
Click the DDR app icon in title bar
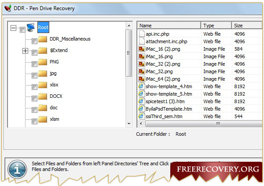point(8,8)
